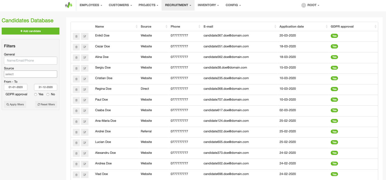Image resolution: width=386 pixels, height=180 pixels.
Task: Open the edit icon for Andrei Doe
Action: click(85, 132)
